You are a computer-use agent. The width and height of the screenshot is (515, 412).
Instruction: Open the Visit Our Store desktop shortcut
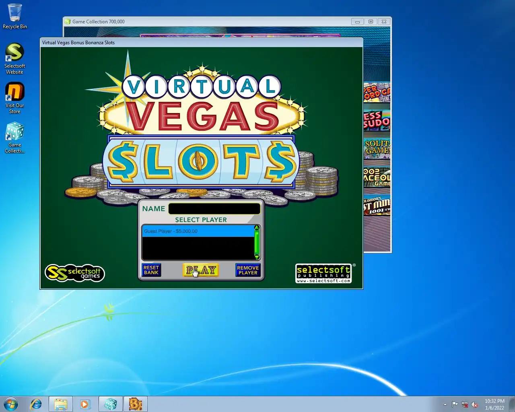[x=14, y=98]
